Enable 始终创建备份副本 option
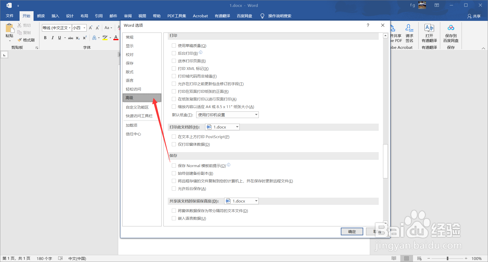Viewport: 488px width, 262px height. (174, 173)
